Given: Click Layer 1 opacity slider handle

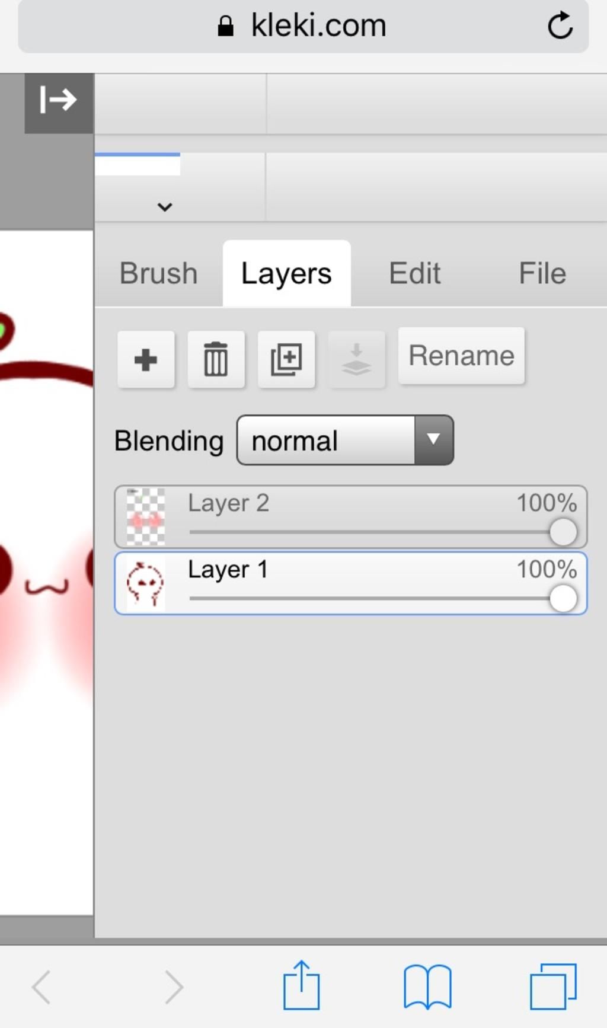Looking at the screenshot, I should pos(563,598).
